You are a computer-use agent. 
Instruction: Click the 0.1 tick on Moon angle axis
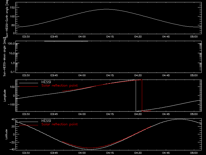coord(13,72)
